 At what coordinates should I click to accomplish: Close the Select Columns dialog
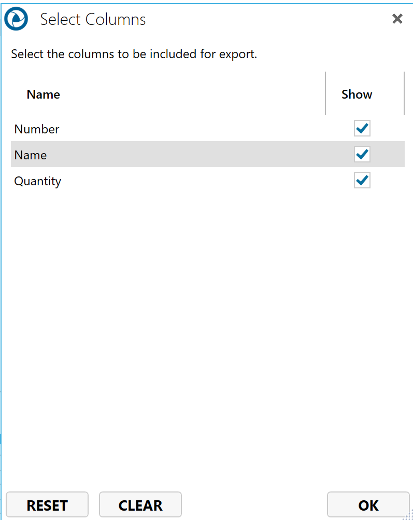tap(397, 19)
